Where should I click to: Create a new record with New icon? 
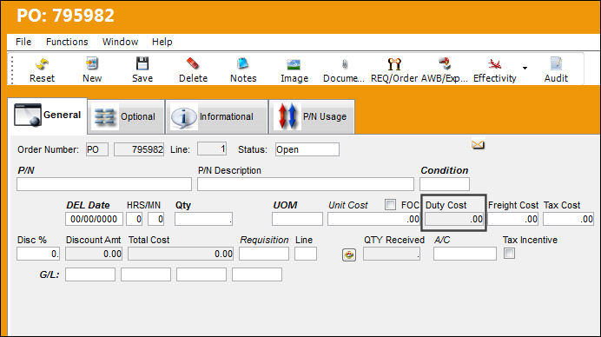pos(92,63)
